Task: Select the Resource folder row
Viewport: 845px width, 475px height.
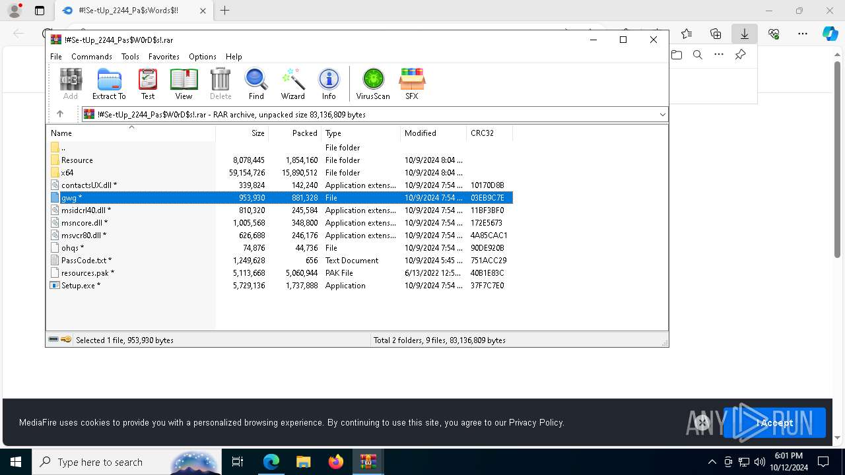Action: tap(281, 160)
